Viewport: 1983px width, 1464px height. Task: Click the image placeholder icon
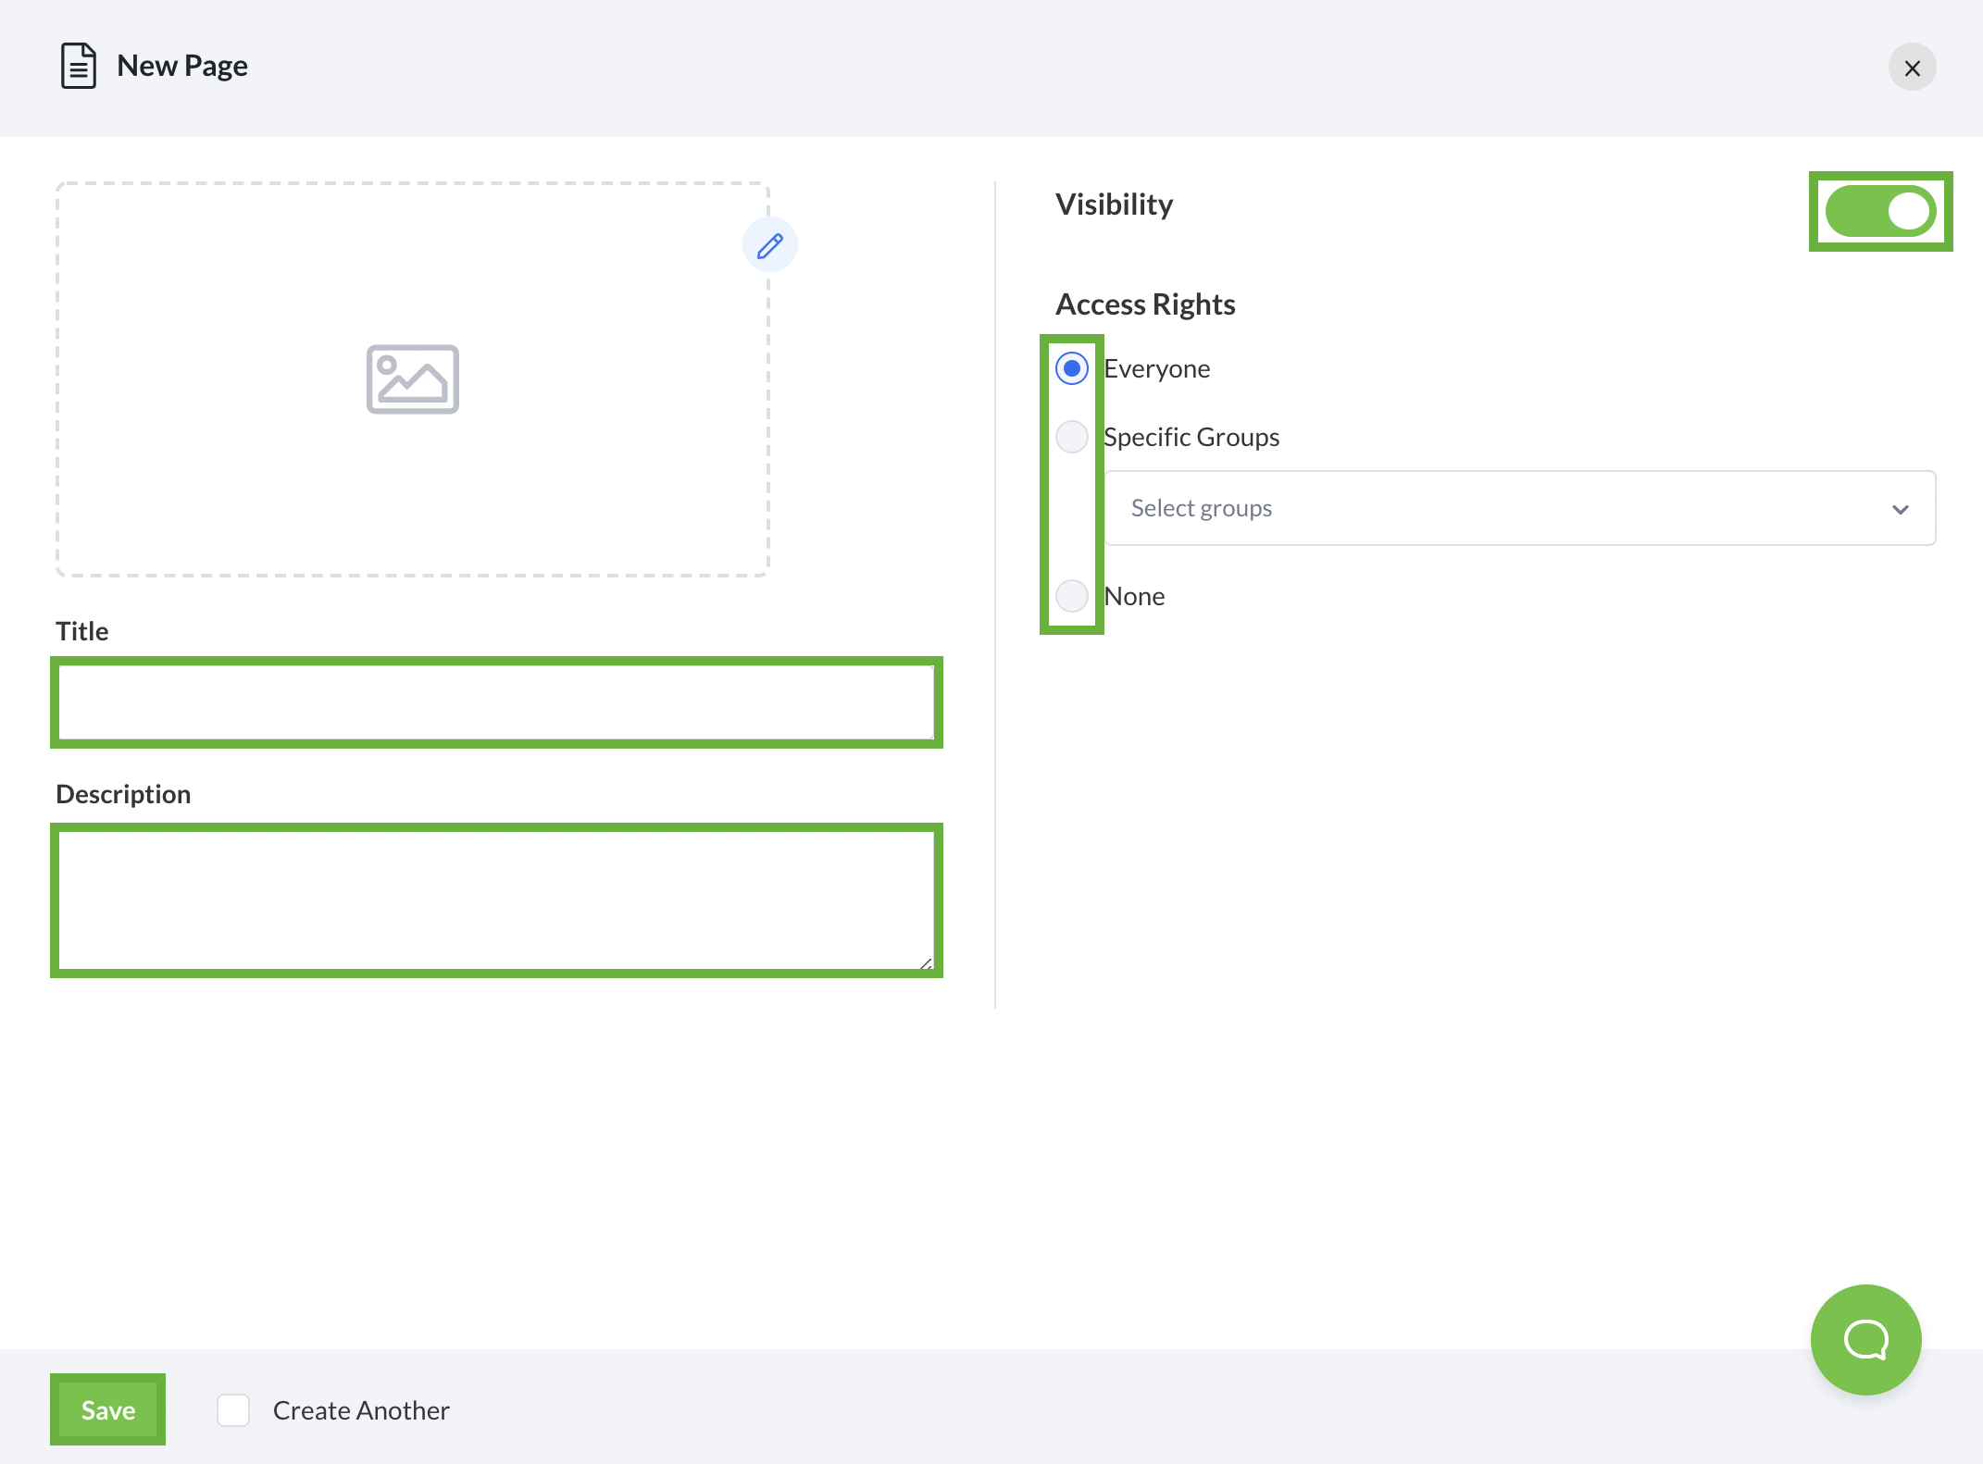(x=412, y=379)
